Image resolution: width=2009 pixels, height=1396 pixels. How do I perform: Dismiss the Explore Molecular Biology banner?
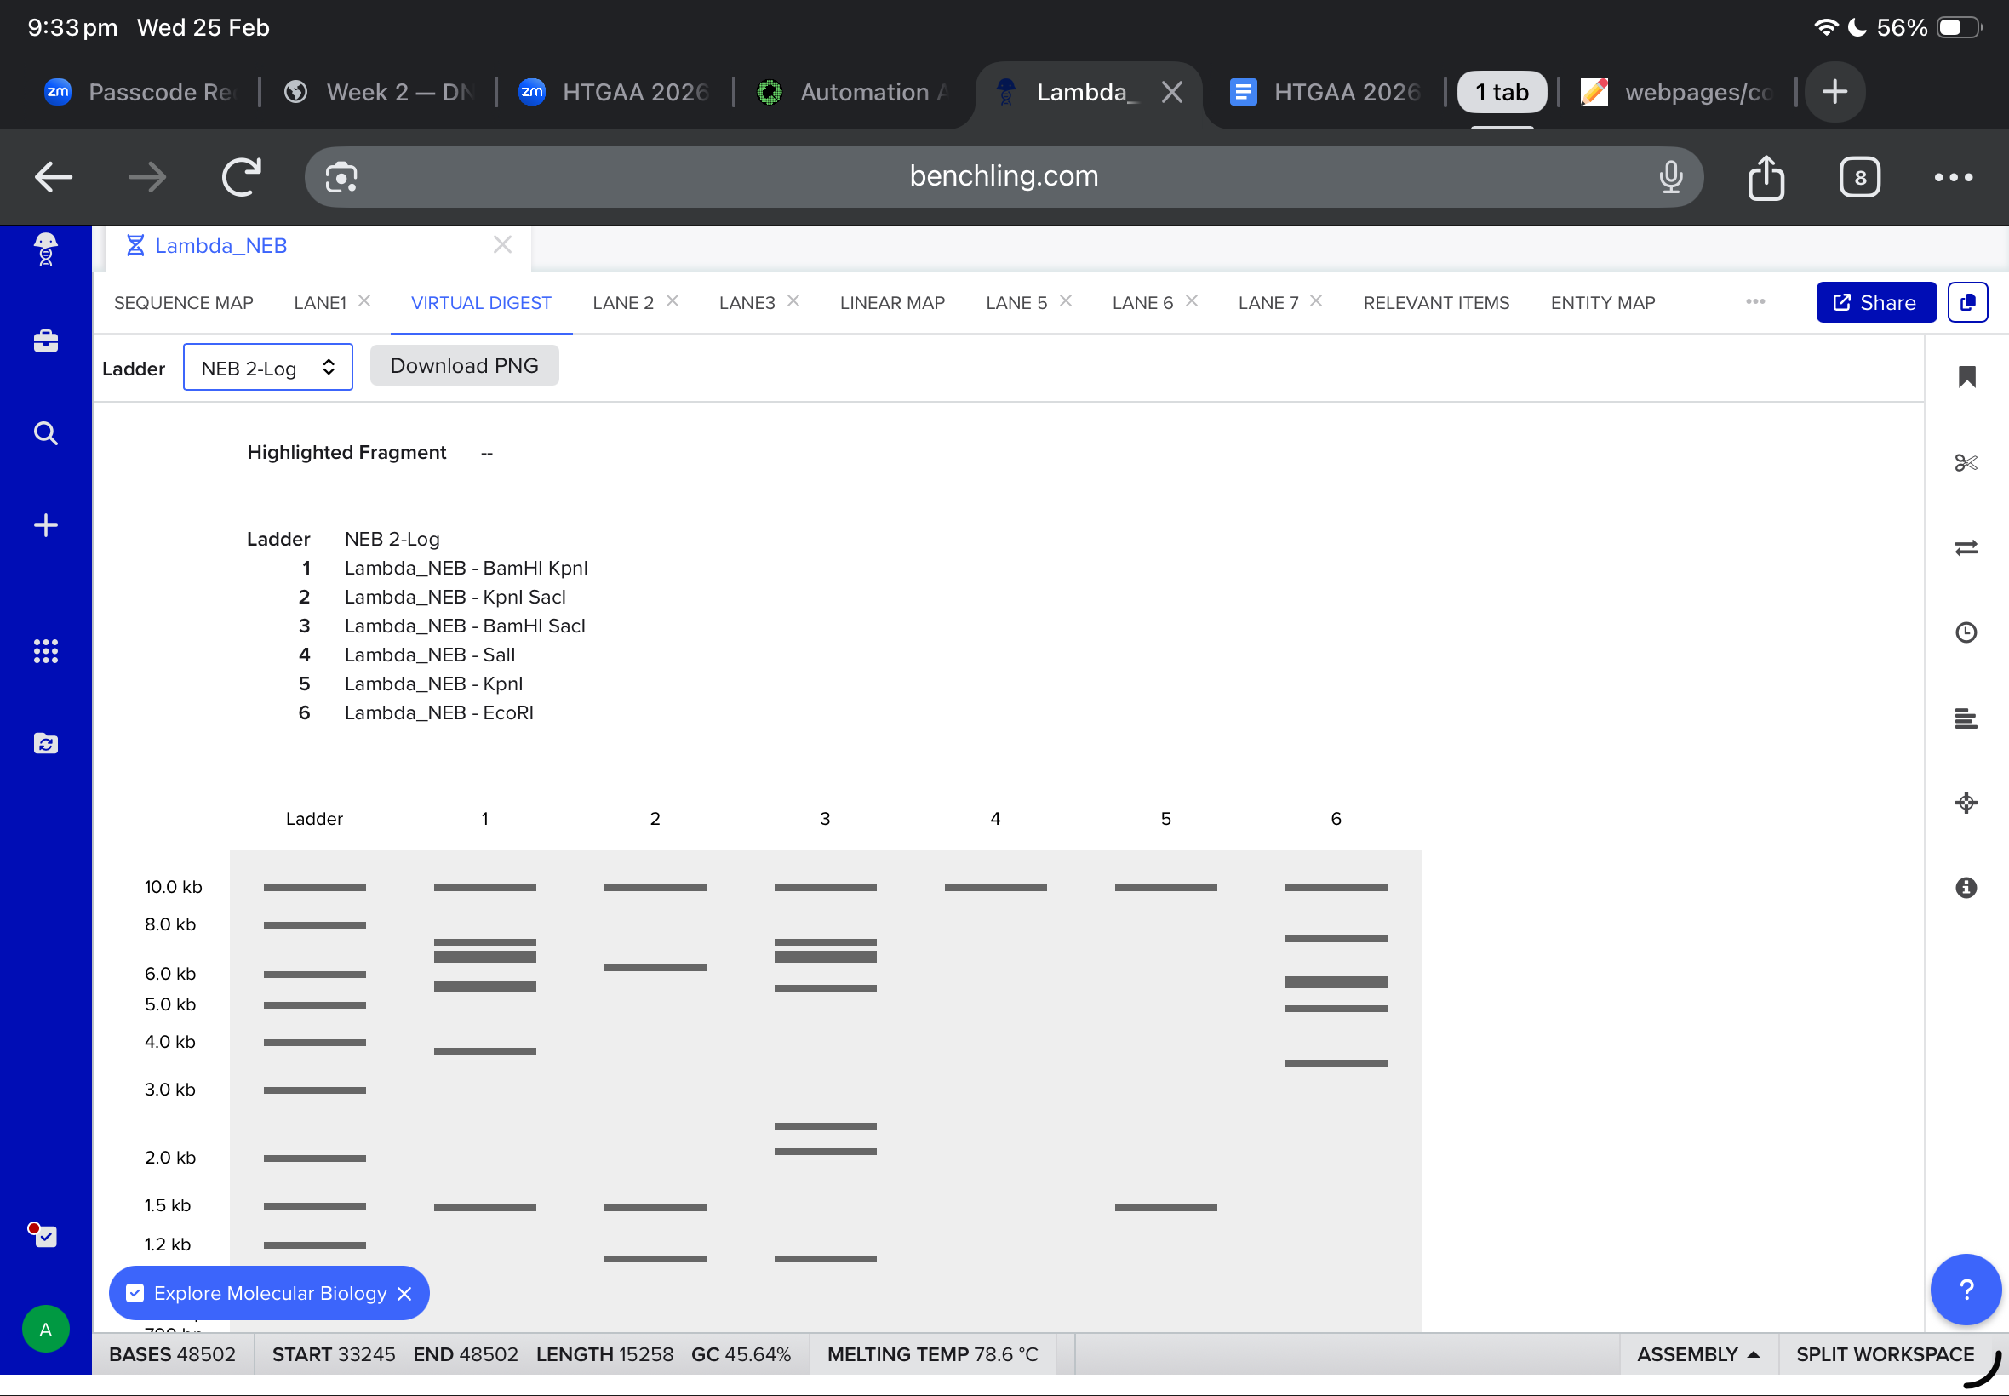pyautogui.click(x=404, y=1294)
